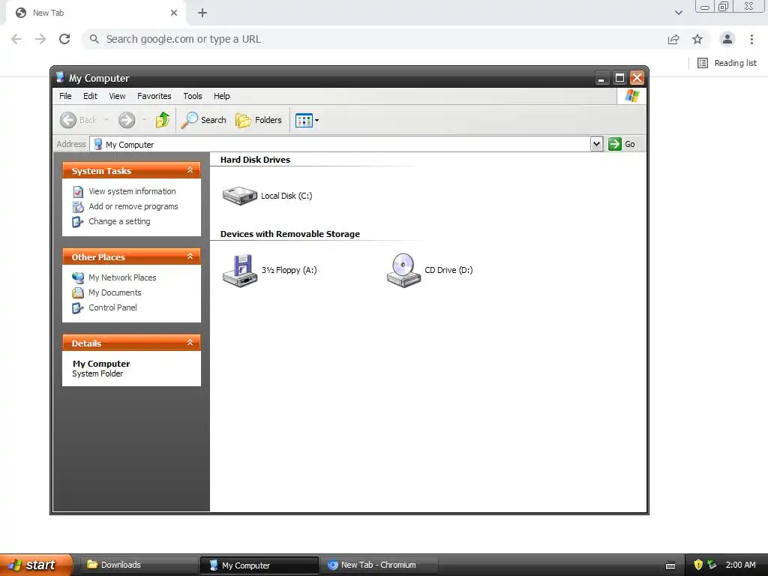The height and width of the screenshot is (576, 768).
Task: Click the security shield tray icon
Action: pyautogui.click(x=698, y=565)
